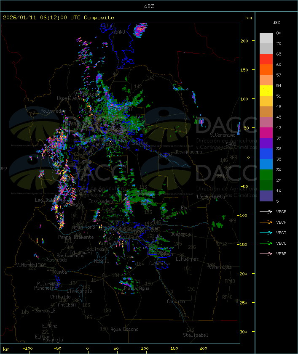
Task: Select the Agua_Escond location label
Action: [124, 329]
